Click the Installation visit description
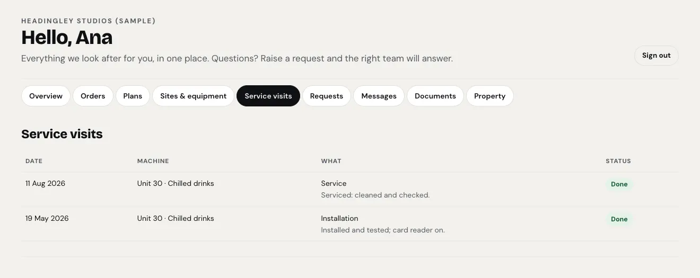The width and height of the screenshot is (700, 278). (383, 230)
